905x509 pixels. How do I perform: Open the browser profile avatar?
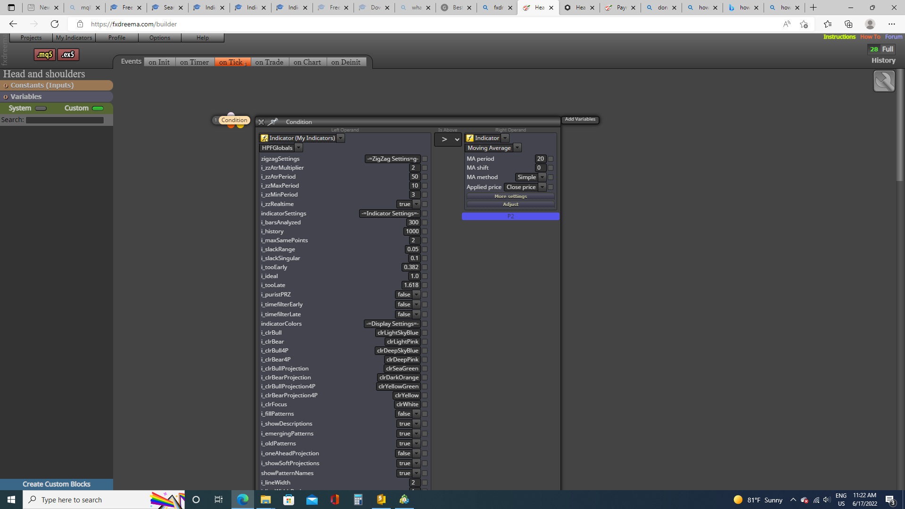(870, 24)
